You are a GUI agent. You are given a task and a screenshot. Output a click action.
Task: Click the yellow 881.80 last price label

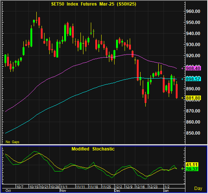coord(193,98)
